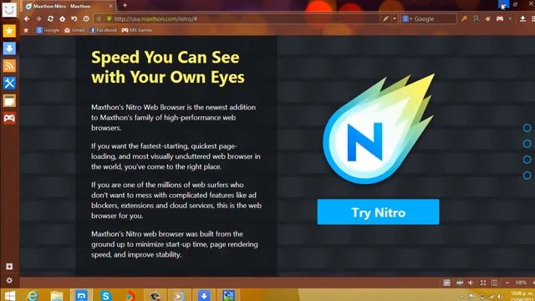Refresh the current page

click(50, 19)
